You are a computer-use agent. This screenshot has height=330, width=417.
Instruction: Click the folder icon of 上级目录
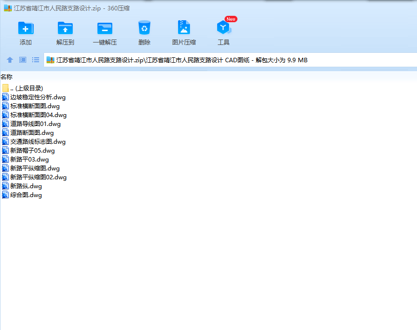5,88
